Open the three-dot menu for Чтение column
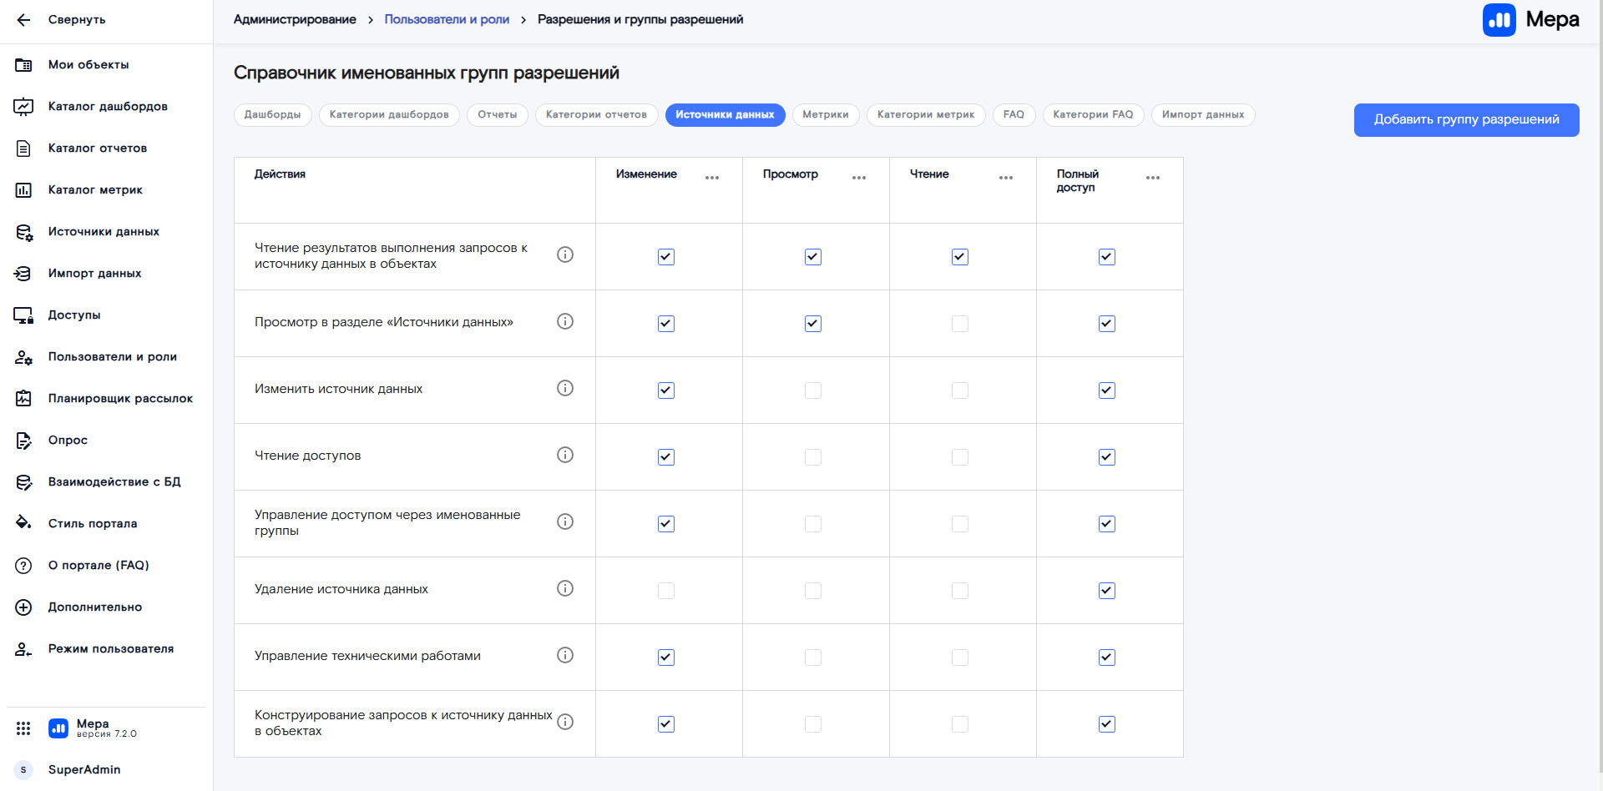1603x791 pixels. pyautogui.click(x=1005, y=178)
